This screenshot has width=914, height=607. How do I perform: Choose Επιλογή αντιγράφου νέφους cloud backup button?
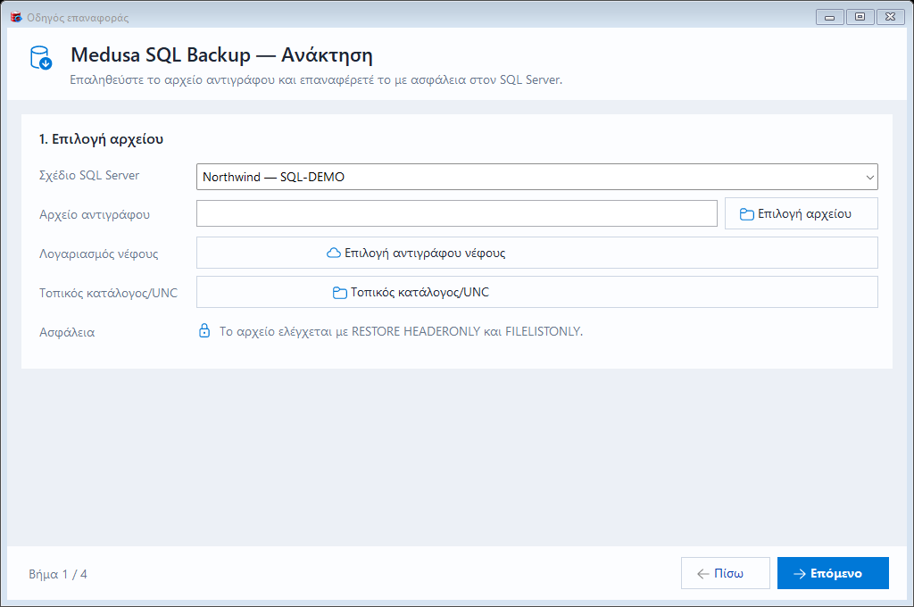tap(536, 253)
